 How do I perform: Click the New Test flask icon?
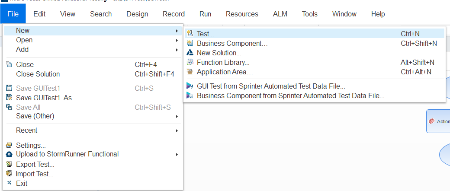pyautogui.click(x=190, y=34)
